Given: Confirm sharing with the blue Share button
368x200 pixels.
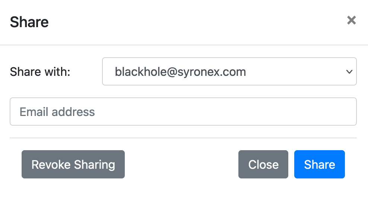Looking at the screenshot, I should [320, 164].
